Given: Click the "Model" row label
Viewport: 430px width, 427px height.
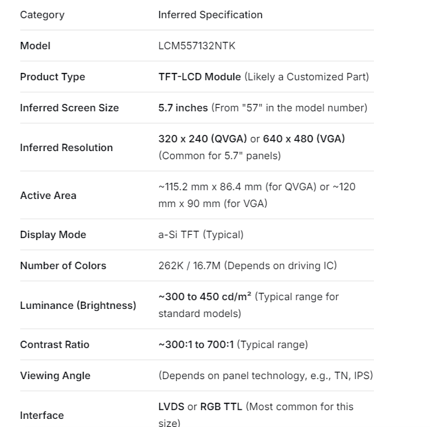Looking at the screenshot, I should pos(35,46).
